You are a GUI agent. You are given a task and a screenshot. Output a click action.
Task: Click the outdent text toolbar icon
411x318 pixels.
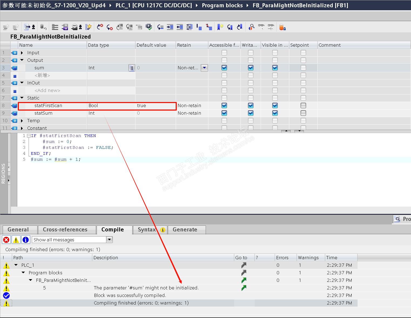[180, 27]
